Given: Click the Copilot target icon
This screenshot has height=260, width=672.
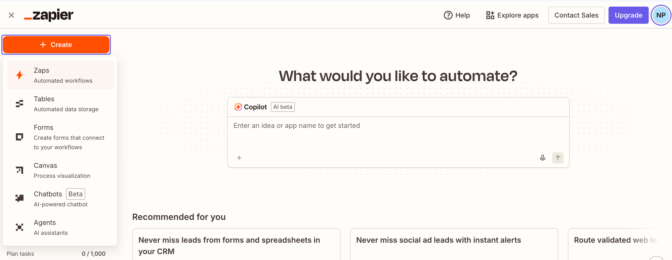Looking at the screenshot, I should (x=238, y=107).
